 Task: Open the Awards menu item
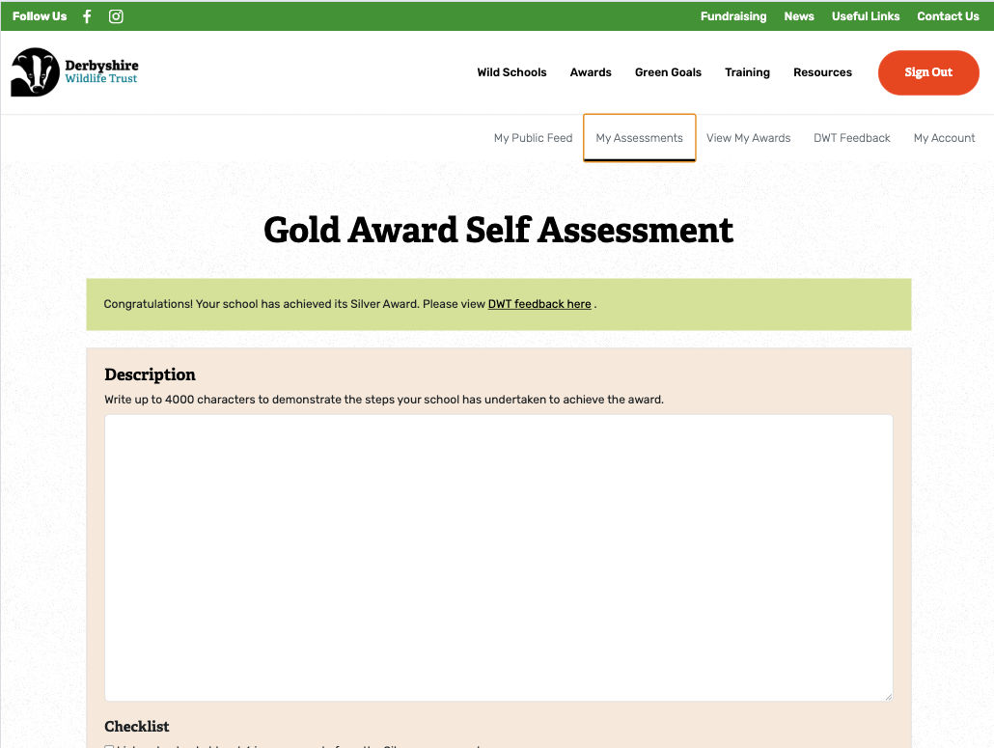point(591,72)
